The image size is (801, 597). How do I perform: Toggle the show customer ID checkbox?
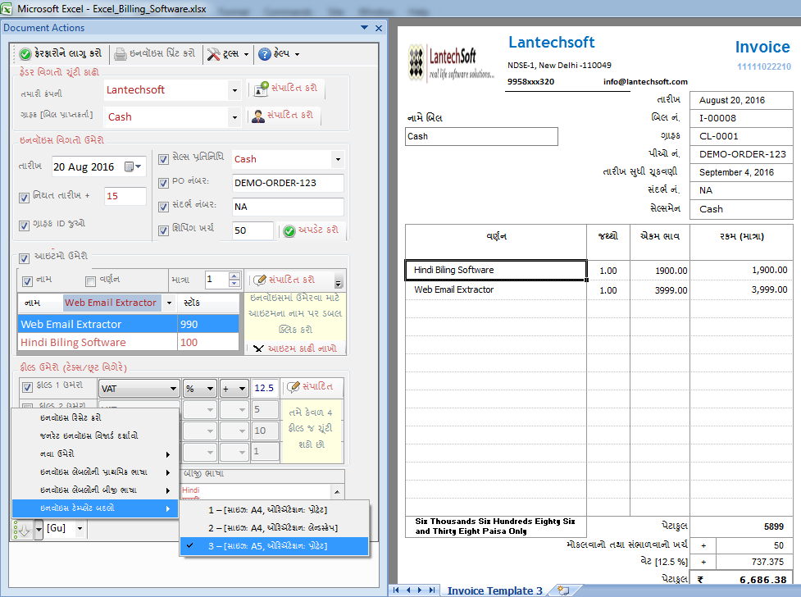click(x=24, y=226)
